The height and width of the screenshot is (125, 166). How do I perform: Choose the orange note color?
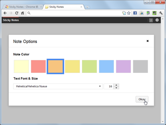point(55,66)
